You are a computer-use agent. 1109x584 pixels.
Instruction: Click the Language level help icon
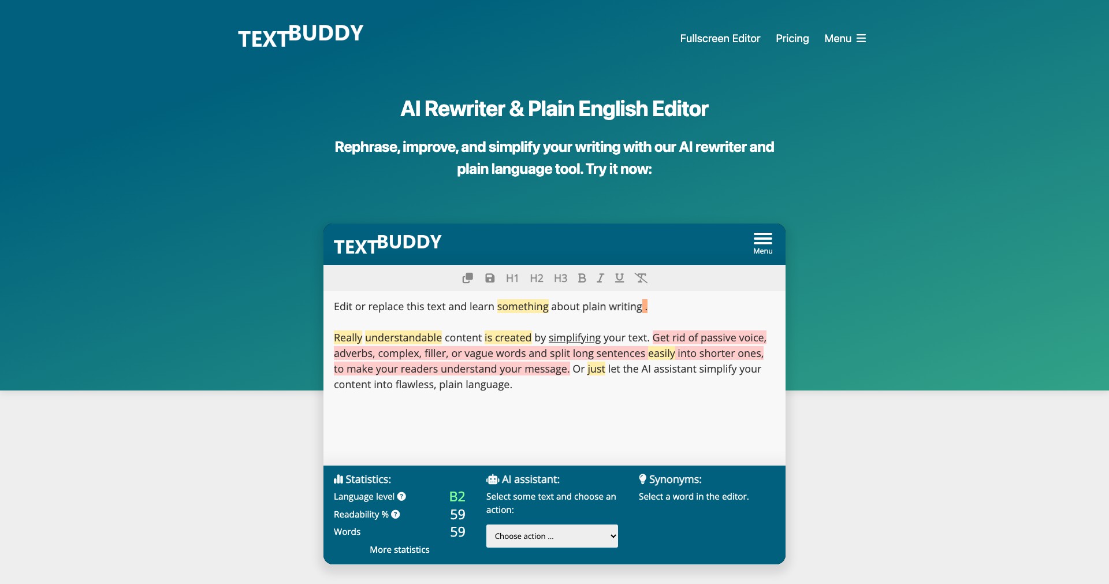click(x=401, y=496)
